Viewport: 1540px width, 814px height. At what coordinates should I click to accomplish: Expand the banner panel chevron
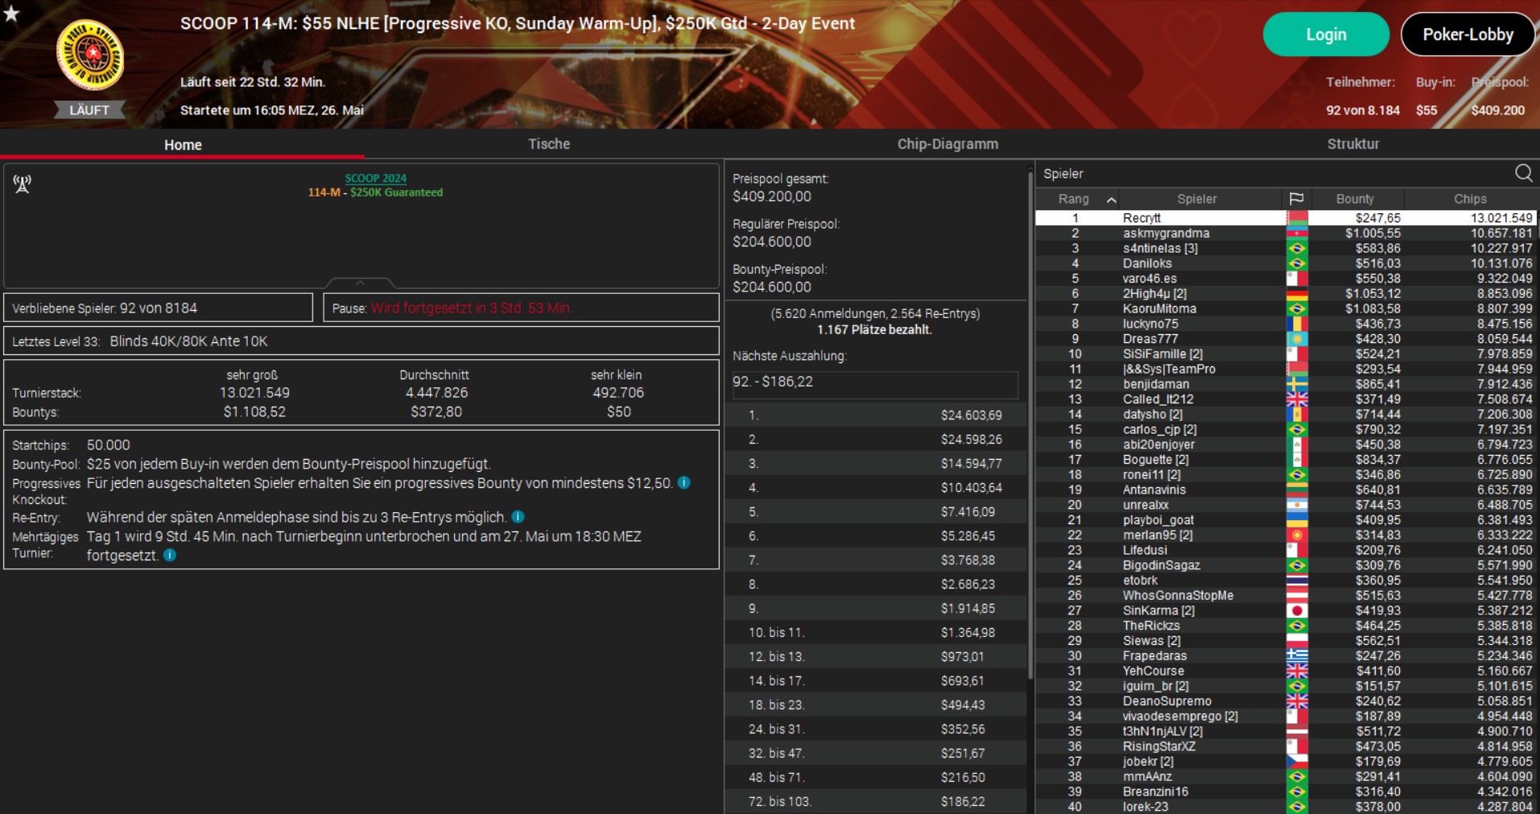pos(361,283)
